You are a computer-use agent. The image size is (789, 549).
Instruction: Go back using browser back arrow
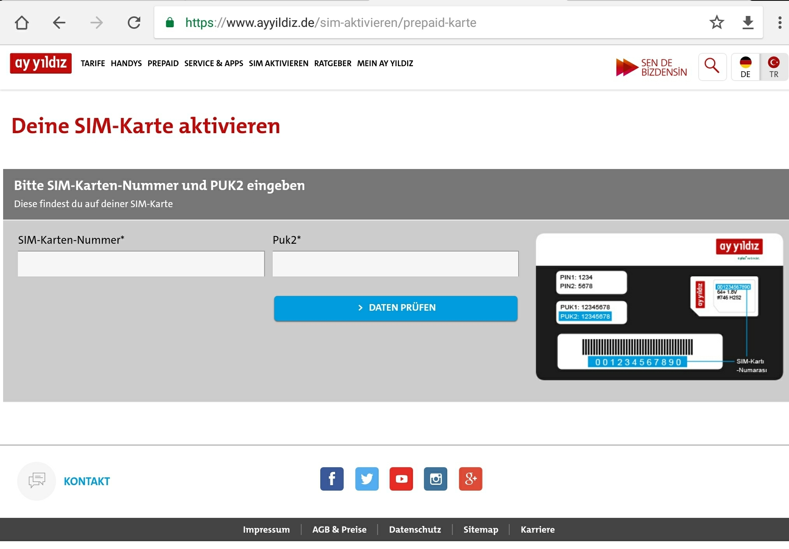click(59, 23)
